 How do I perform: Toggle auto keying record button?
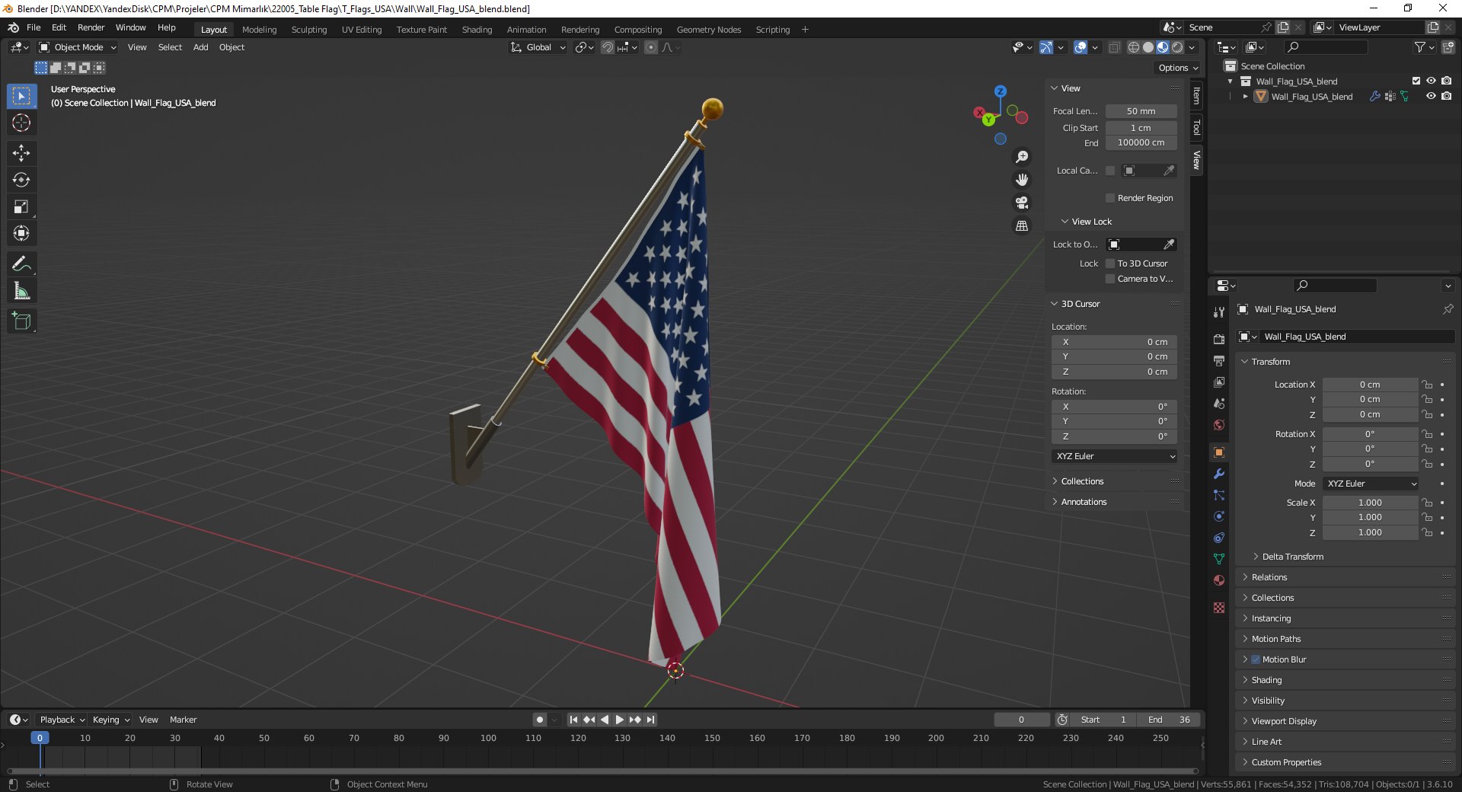pos(539,720)
